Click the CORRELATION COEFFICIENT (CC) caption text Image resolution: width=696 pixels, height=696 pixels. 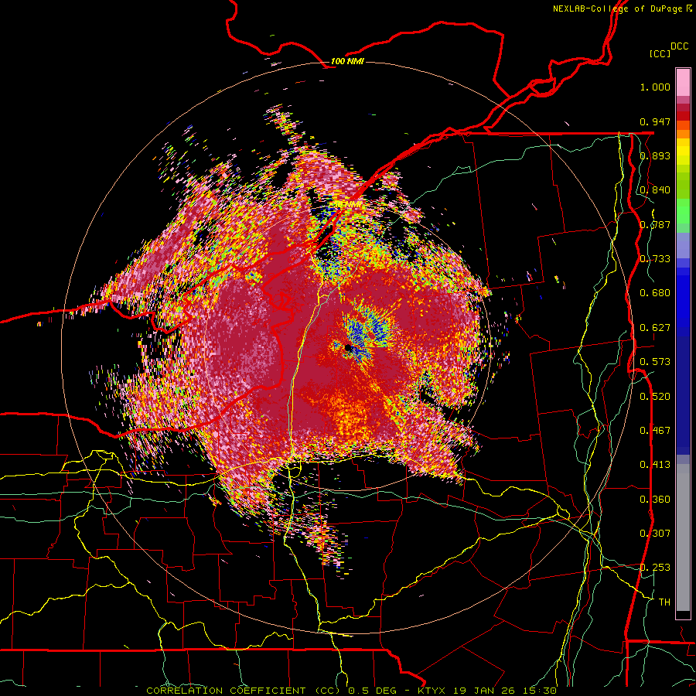(245, 691)
